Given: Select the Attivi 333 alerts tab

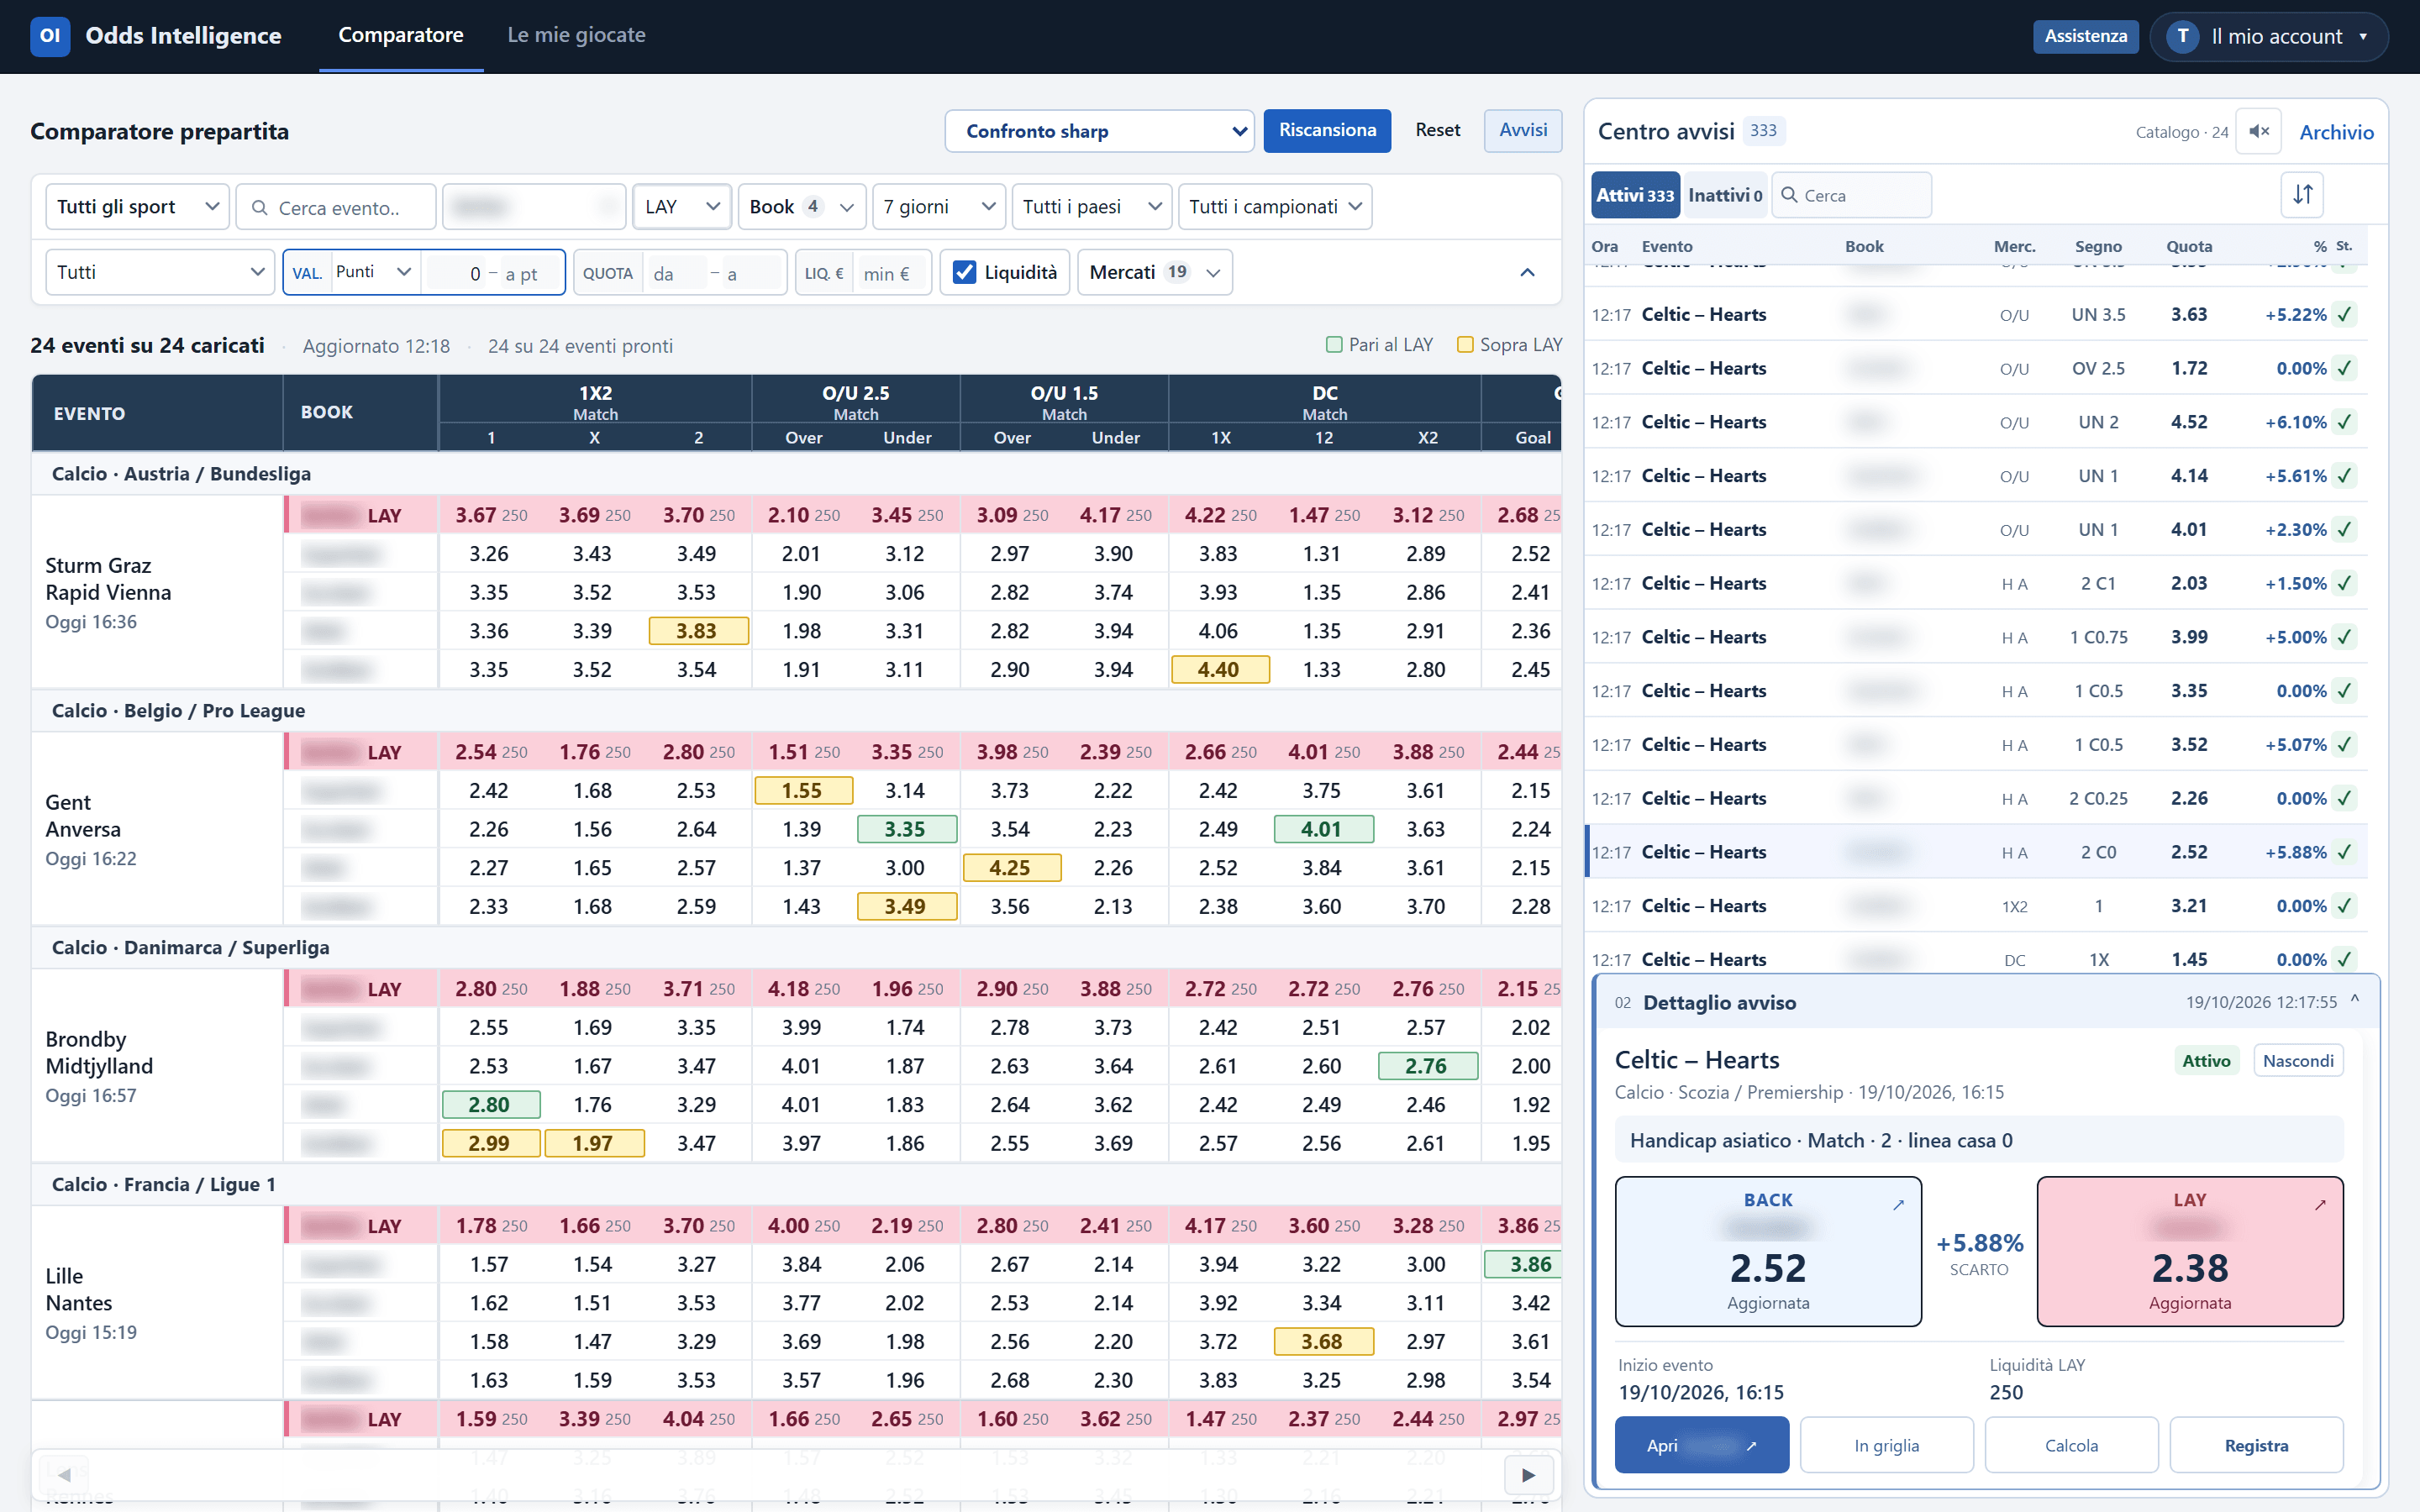Looking at the screenshot, I should [1635, 195].
